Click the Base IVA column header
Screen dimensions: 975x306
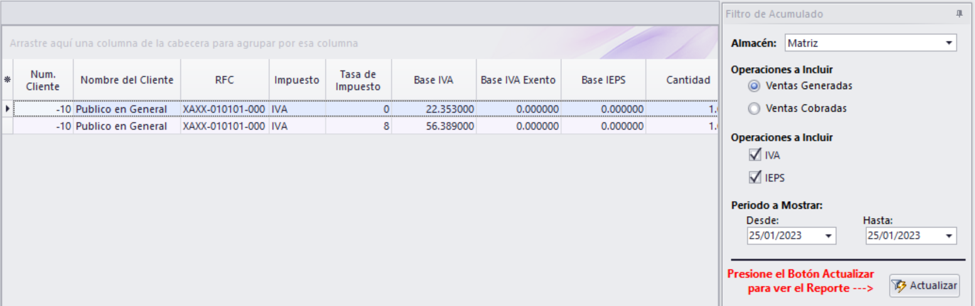(x=433, y=80)
